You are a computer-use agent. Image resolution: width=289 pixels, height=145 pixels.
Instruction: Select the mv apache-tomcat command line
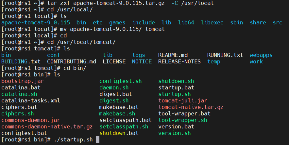pyautogui.click(x=112, y=29)
